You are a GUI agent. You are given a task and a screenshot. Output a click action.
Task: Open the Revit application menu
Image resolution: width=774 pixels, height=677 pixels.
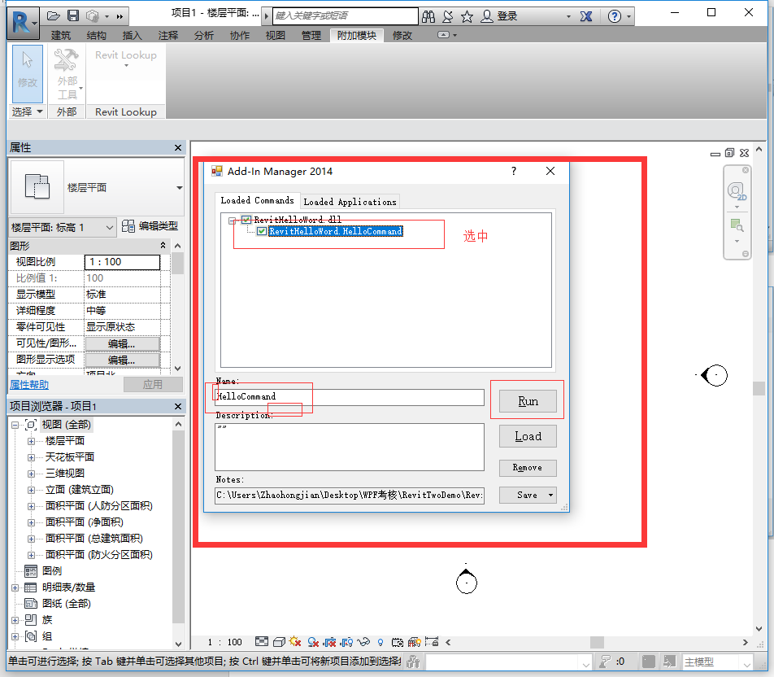[x=22, y=22]
